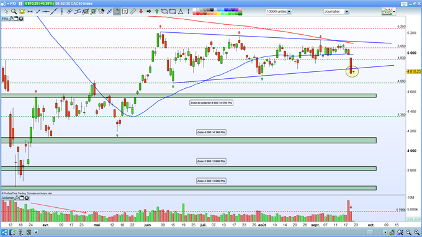The image size is (422, 237).
Task: Close the Prix price panel
Action: tap(20, 19)
